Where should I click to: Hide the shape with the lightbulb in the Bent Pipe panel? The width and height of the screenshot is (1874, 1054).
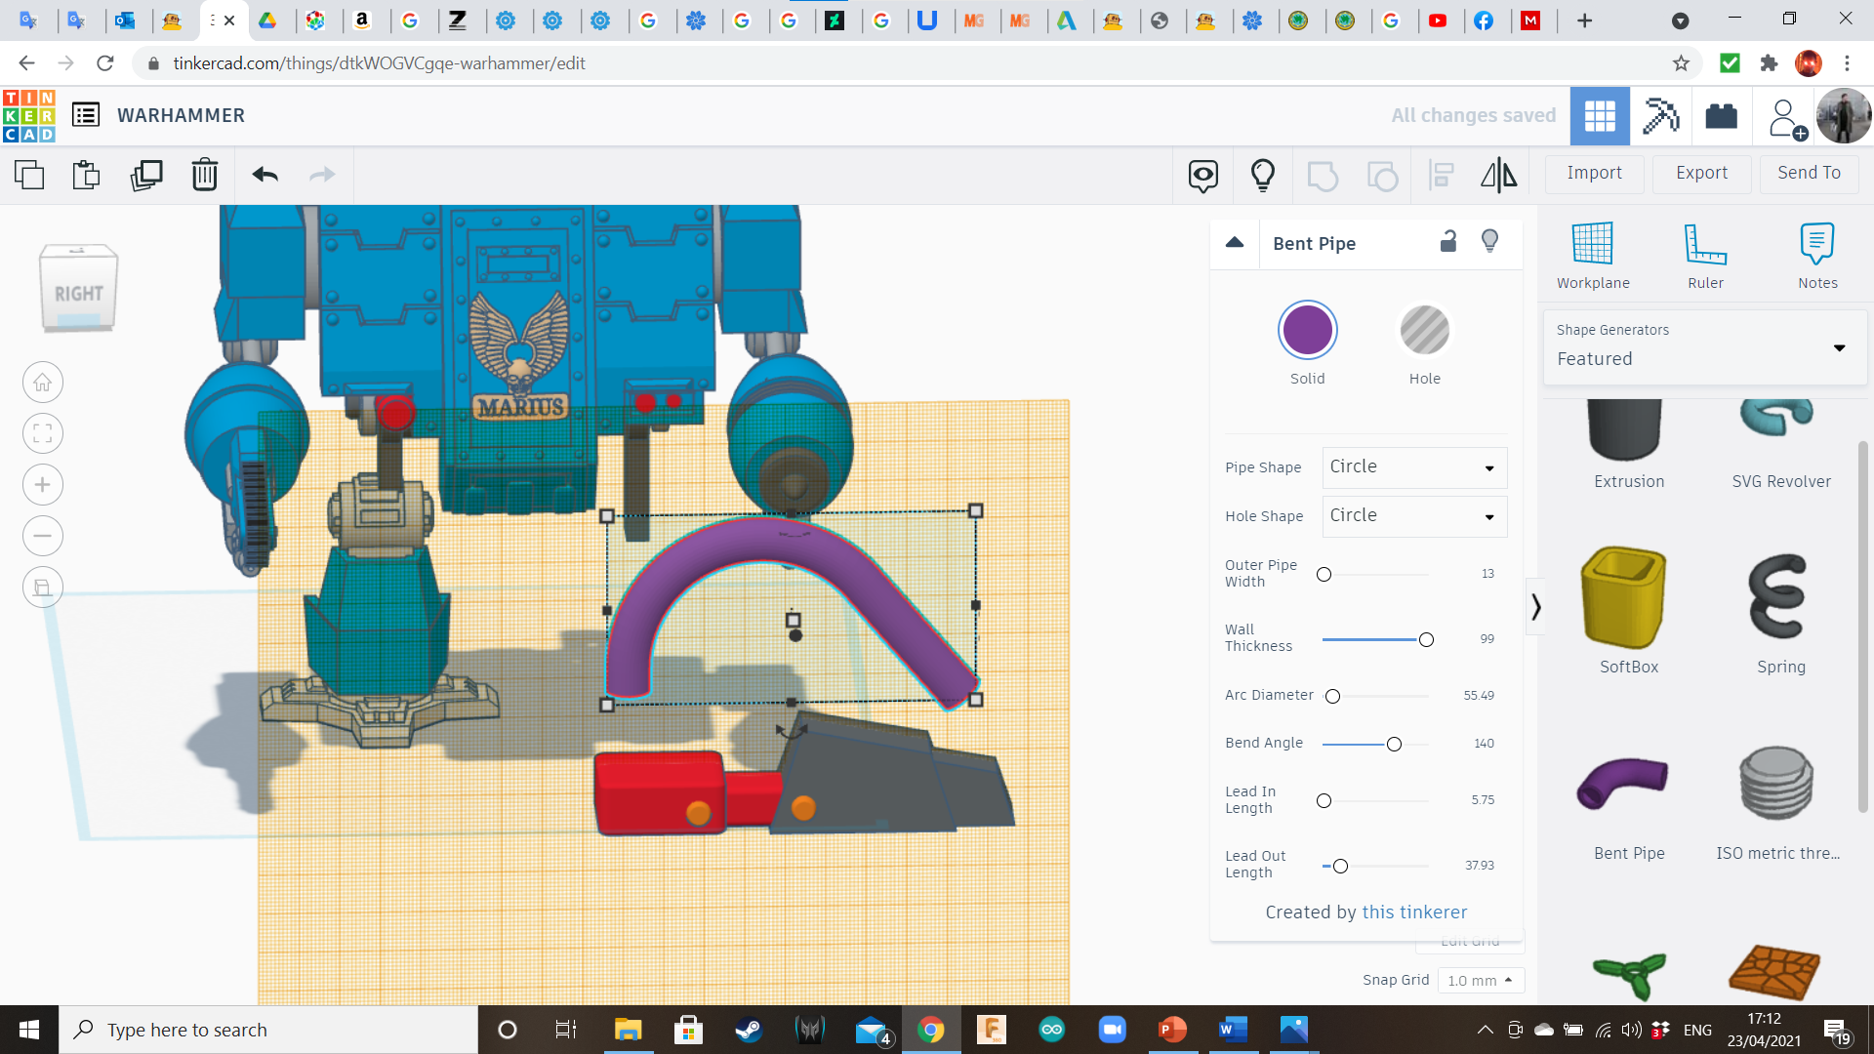(1489, 242)
